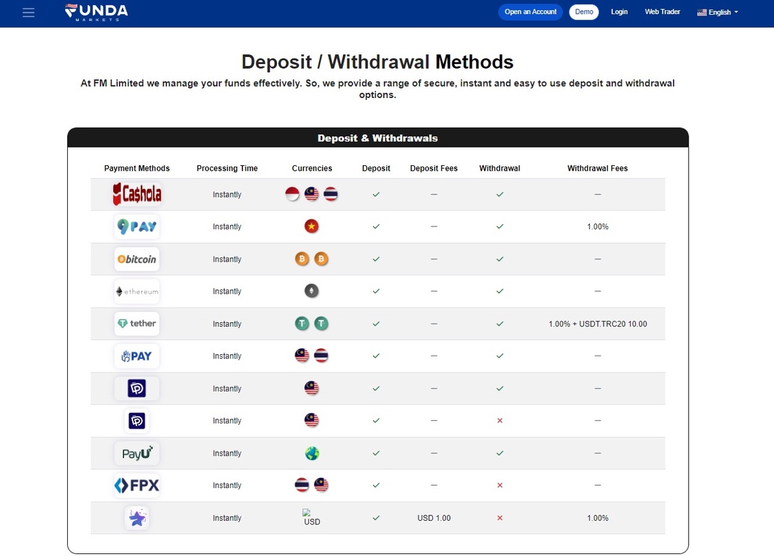Click the 9PAY payment logo
The image size is (774, 556).
click(136, 226)
